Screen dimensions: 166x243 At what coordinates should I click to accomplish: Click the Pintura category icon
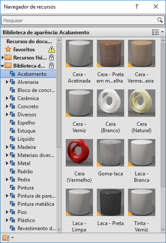point(12,188)
